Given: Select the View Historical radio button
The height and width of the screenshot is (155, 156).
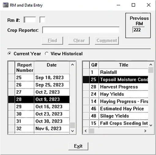Looking at the screenshot, I should tap(46, 53).
